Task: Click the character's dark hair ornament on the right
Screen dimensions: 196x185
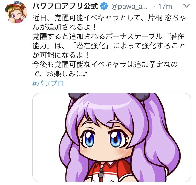Action: [142, 95]
